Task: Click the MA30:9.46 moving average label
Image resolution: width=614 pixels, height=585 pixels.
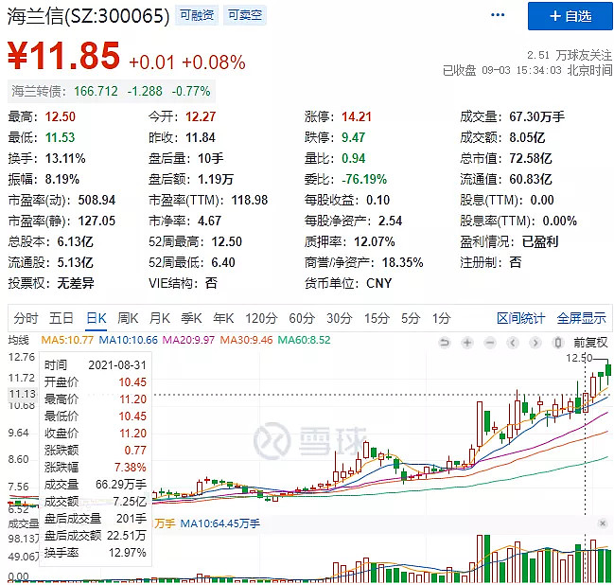Action: point(246,340)
